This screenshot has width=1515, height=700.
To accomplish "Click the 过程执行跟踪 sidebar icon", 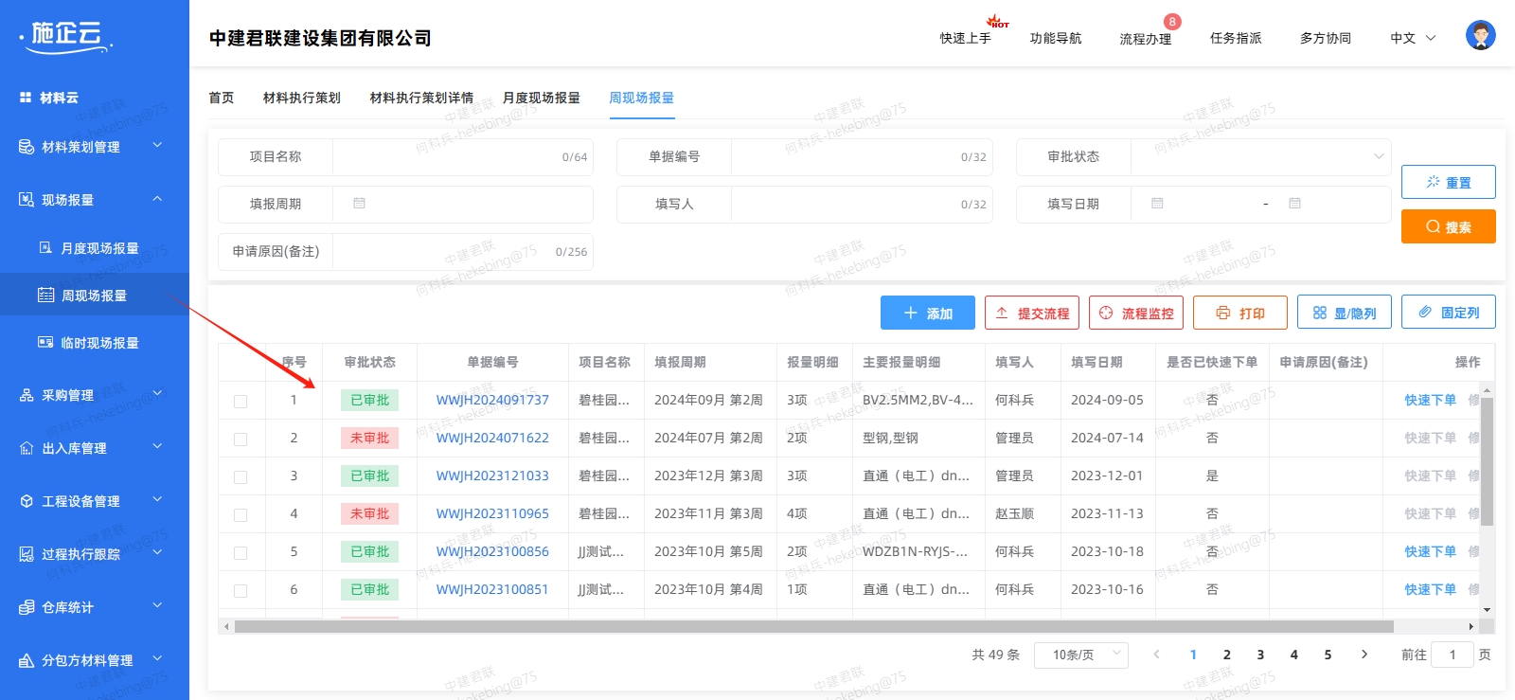I will pos(27,554).
